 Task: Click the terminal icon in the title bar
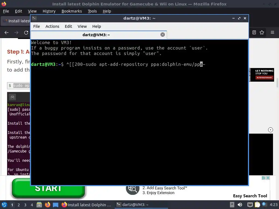pyautogui.click(x=34, y=18)
